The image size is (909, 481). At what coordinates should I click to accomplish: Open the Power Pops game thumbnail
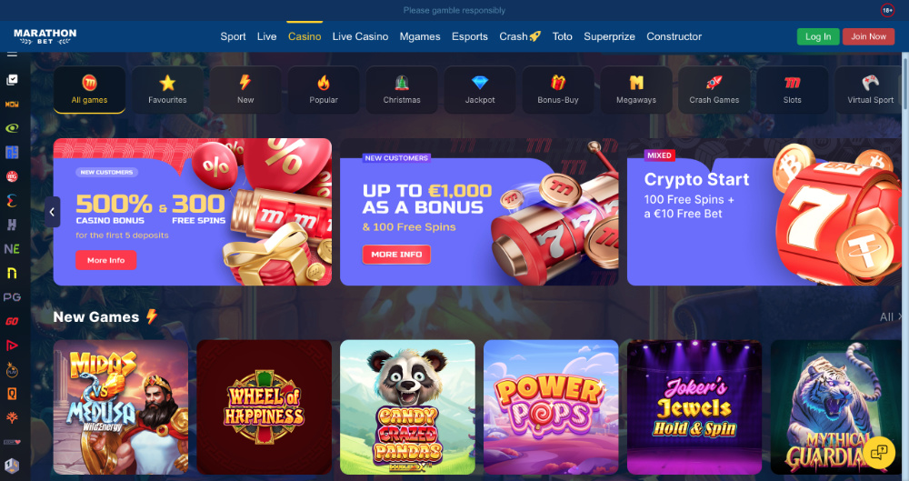click(551, 407)
